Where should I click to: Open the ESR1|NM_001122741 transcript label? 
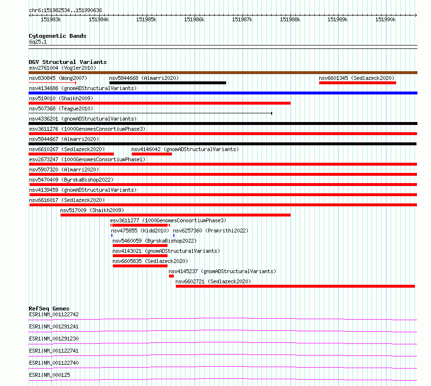click(54, 351)
